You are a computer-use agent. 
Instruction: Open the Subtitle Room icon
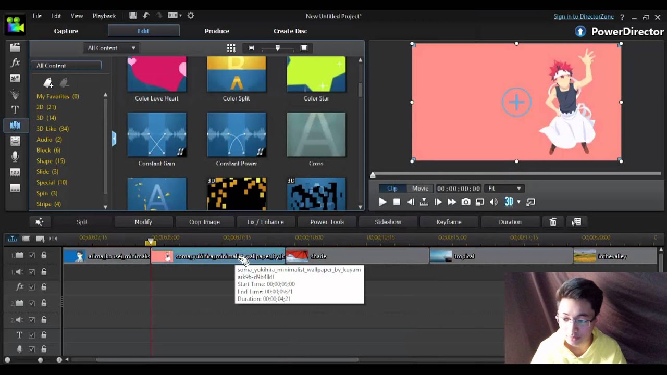pyautogui.click(x=15, y=188)
